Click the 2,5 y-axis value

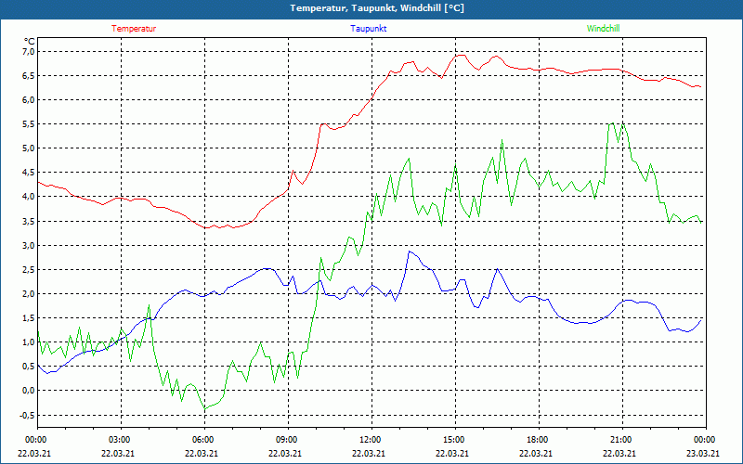[29, 269]
